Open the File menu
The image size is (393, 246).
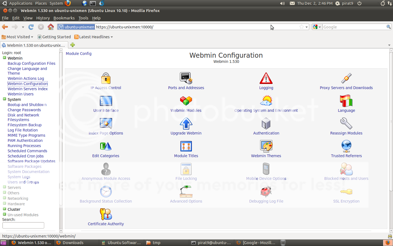[x=5, y=18]
